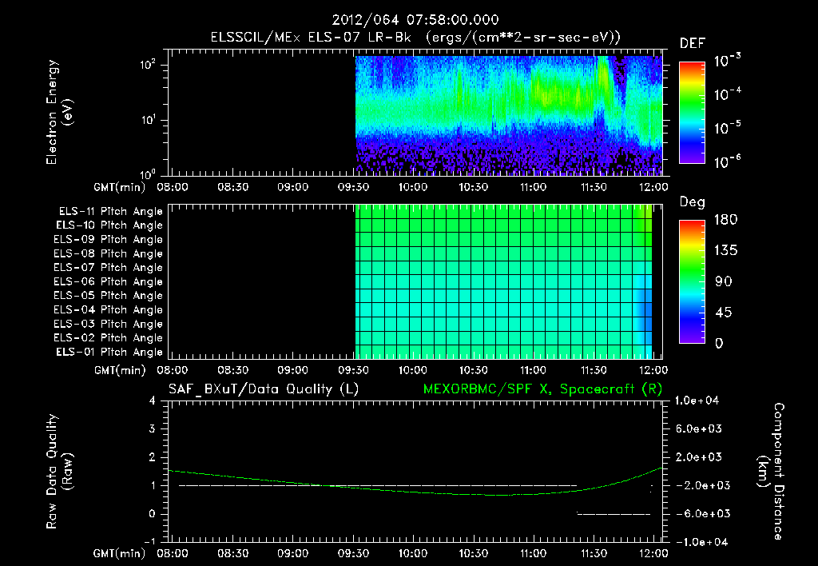
Task: Click data quality tick label 2
Action: pos(152,456)
